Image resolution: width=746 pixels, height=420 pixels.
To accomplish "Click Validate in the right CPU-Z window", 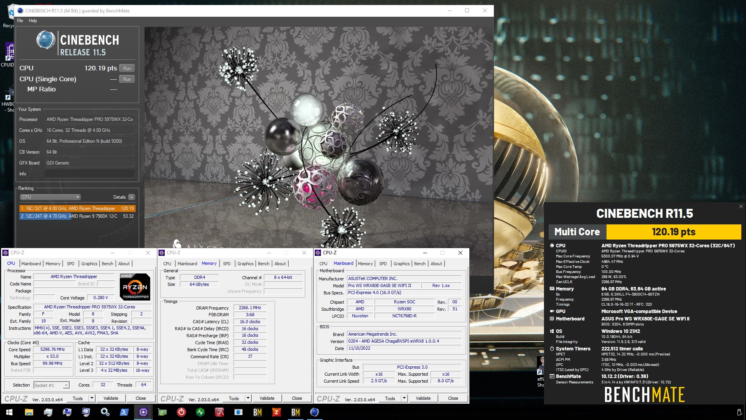I will click(423, 398).
